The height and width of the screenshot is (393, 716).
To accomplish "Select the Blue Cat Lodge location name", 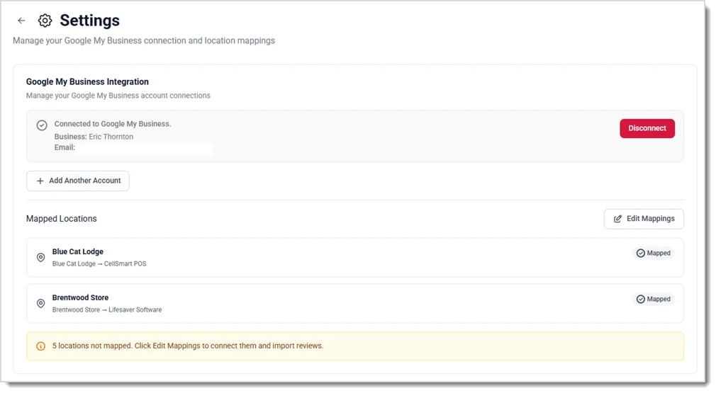I will pyautogui.click(x=78, y=251).
